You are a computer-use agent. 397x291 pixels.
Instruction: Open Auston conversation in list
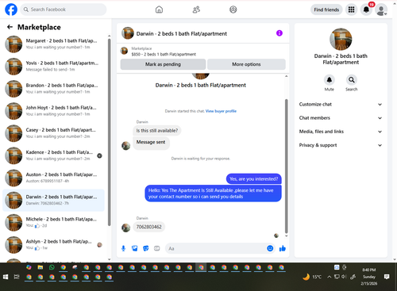[x=53, y=178]
